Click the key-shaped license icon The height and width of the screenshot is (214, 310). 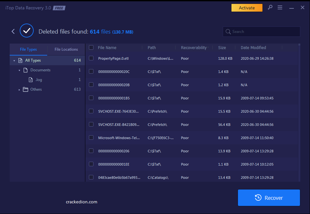point(270,7)
